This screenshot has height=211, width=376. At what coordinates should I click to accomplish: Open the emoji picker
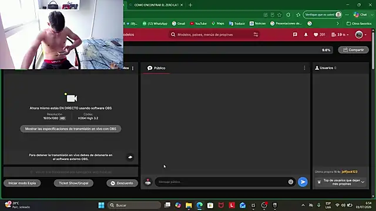(291, 182)
